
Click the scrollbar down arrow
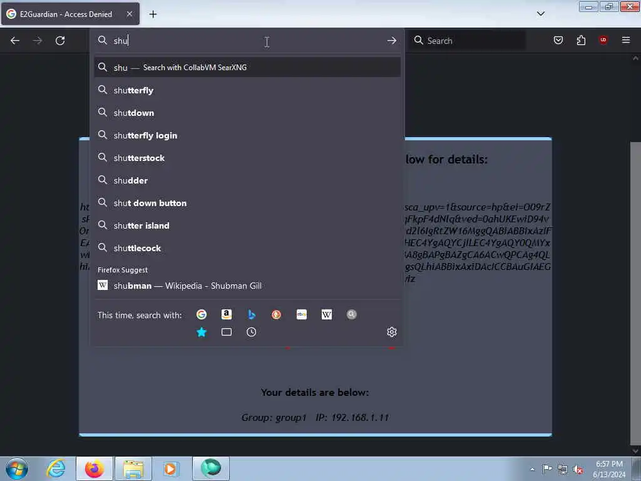click(635, 451)
